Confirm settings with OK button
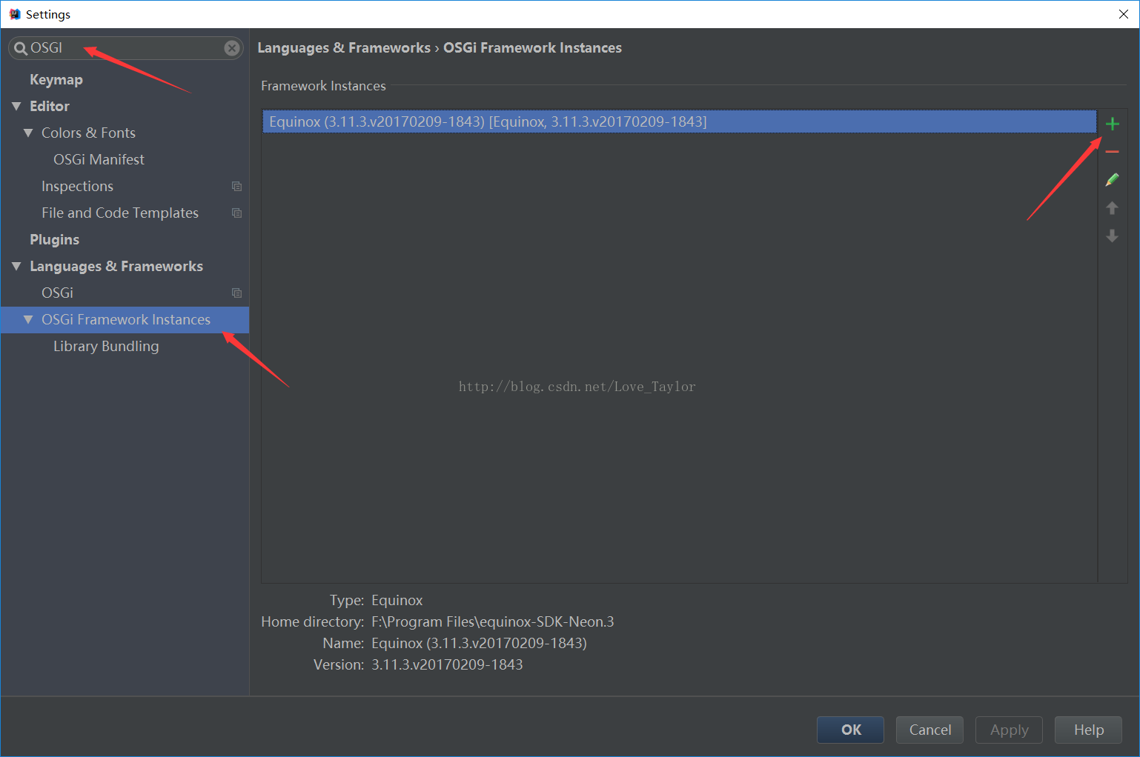1140x757 pixels. [850, 730]
